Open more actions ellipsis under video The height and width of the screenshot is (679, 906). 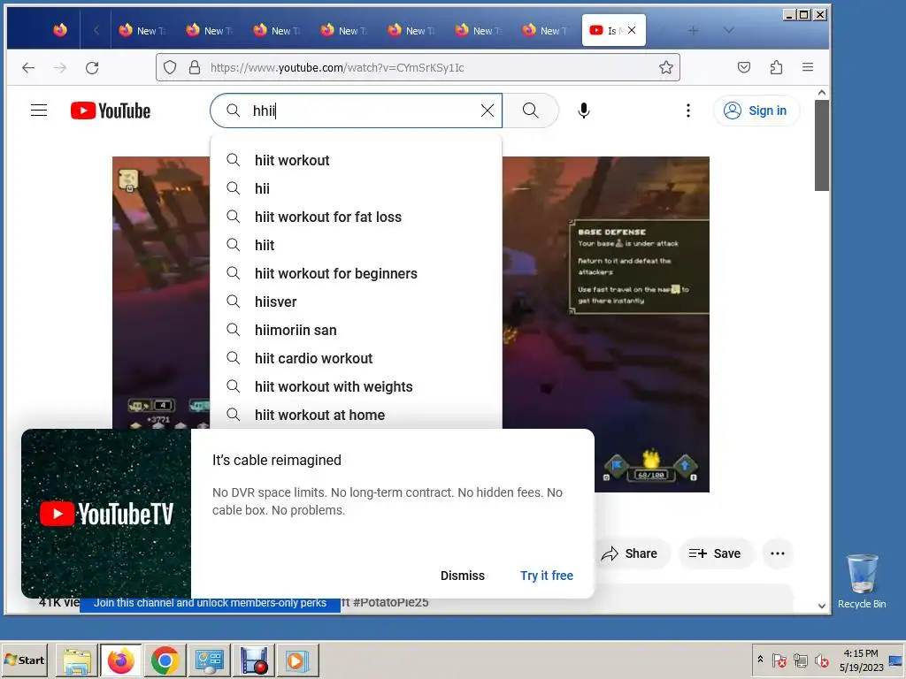pyautogui.click(x=777, y=553)
